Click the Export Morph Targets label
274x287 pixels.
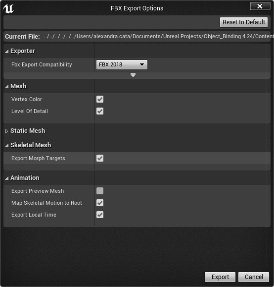pos(38,158)
